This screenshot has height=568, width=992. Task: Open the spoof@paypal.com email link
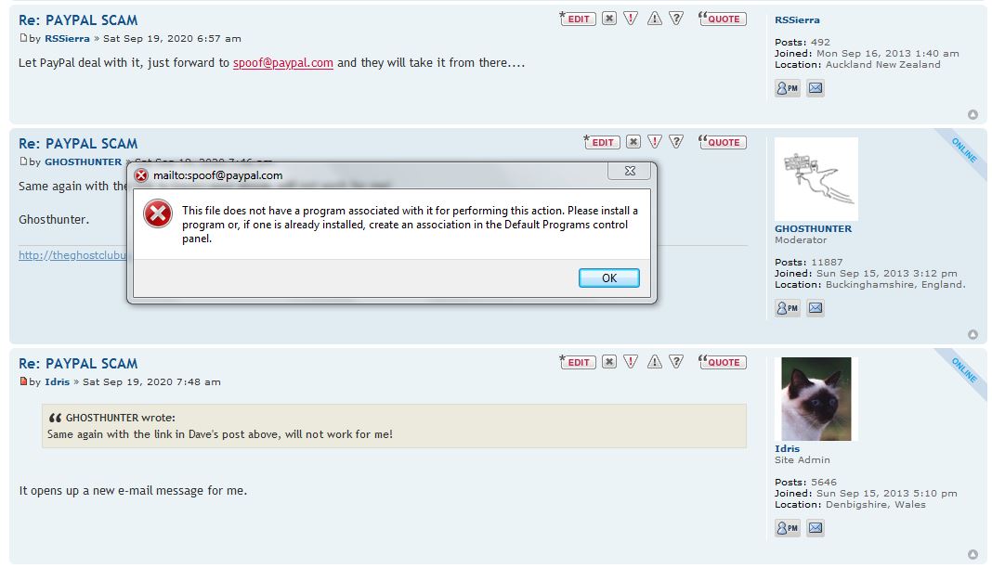tap(282, 63)
